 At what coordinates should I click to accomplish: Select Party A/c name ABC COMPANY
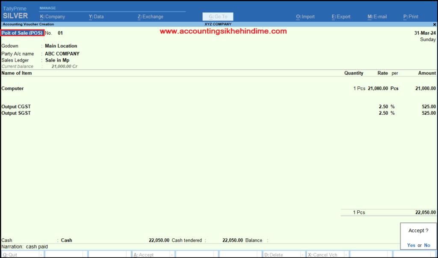coord(62,53)
